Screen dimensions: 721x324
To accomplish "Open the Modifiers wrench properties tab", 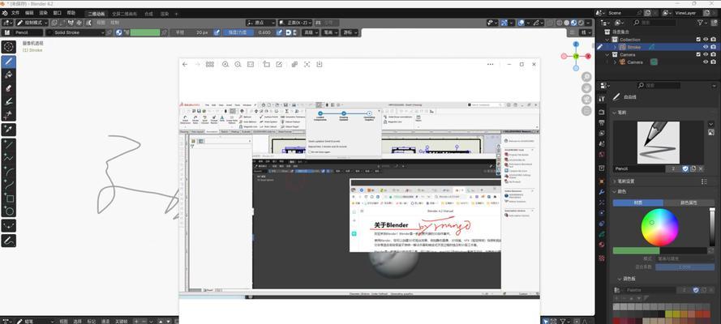I will (602, 191).
